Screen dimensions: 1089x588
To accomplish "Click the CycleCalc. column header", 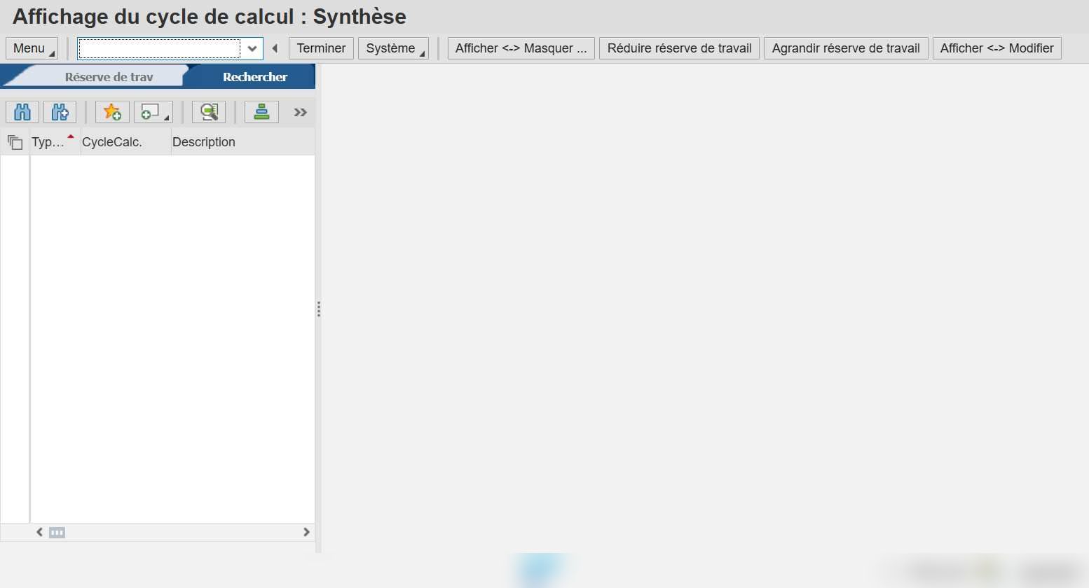I will [126, 142].
